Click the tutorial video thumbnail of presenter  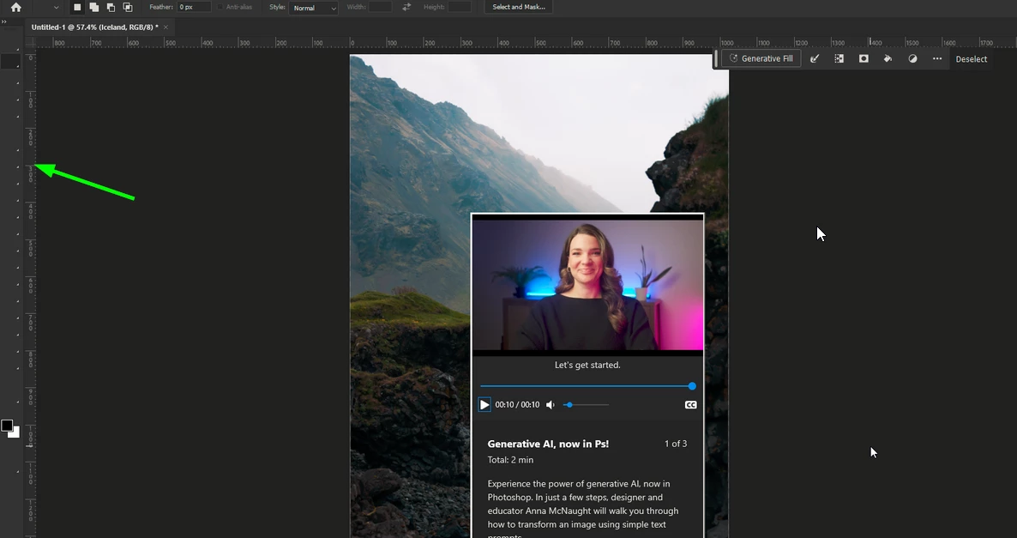587,286
